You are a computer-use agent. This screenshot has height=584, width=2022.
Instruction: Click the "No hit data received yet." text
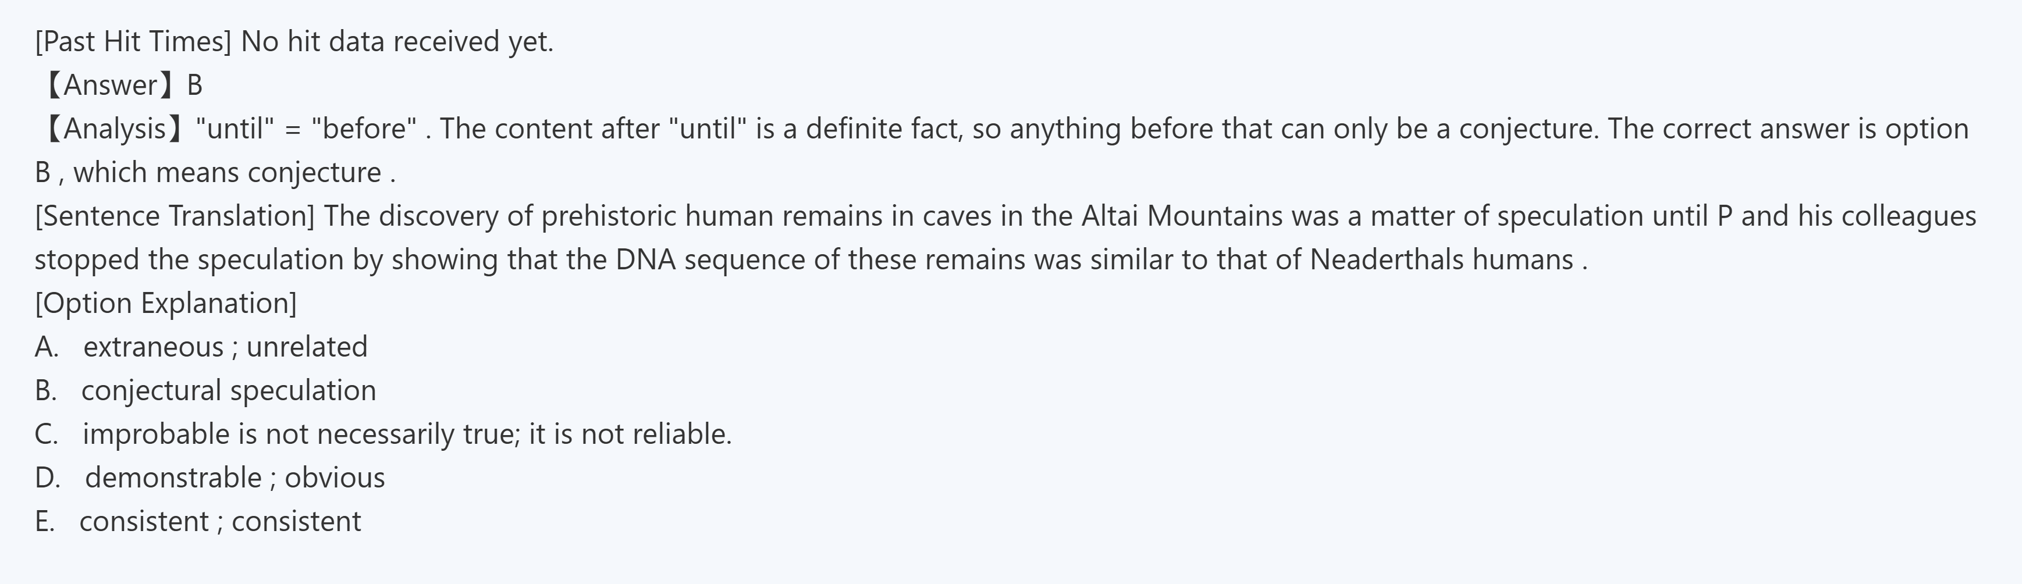pos(397,42)
